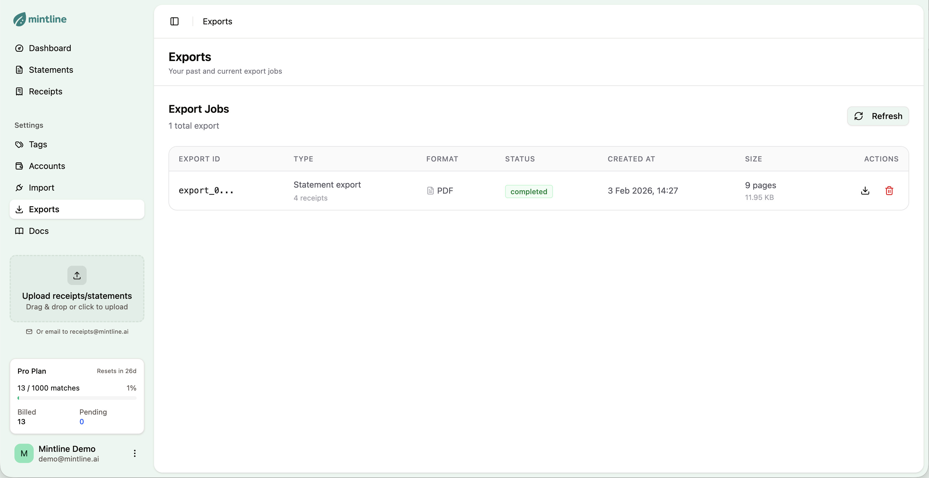Click the PDF file format icon
Viewport: 929px width, 478px height.
[430, 191]
